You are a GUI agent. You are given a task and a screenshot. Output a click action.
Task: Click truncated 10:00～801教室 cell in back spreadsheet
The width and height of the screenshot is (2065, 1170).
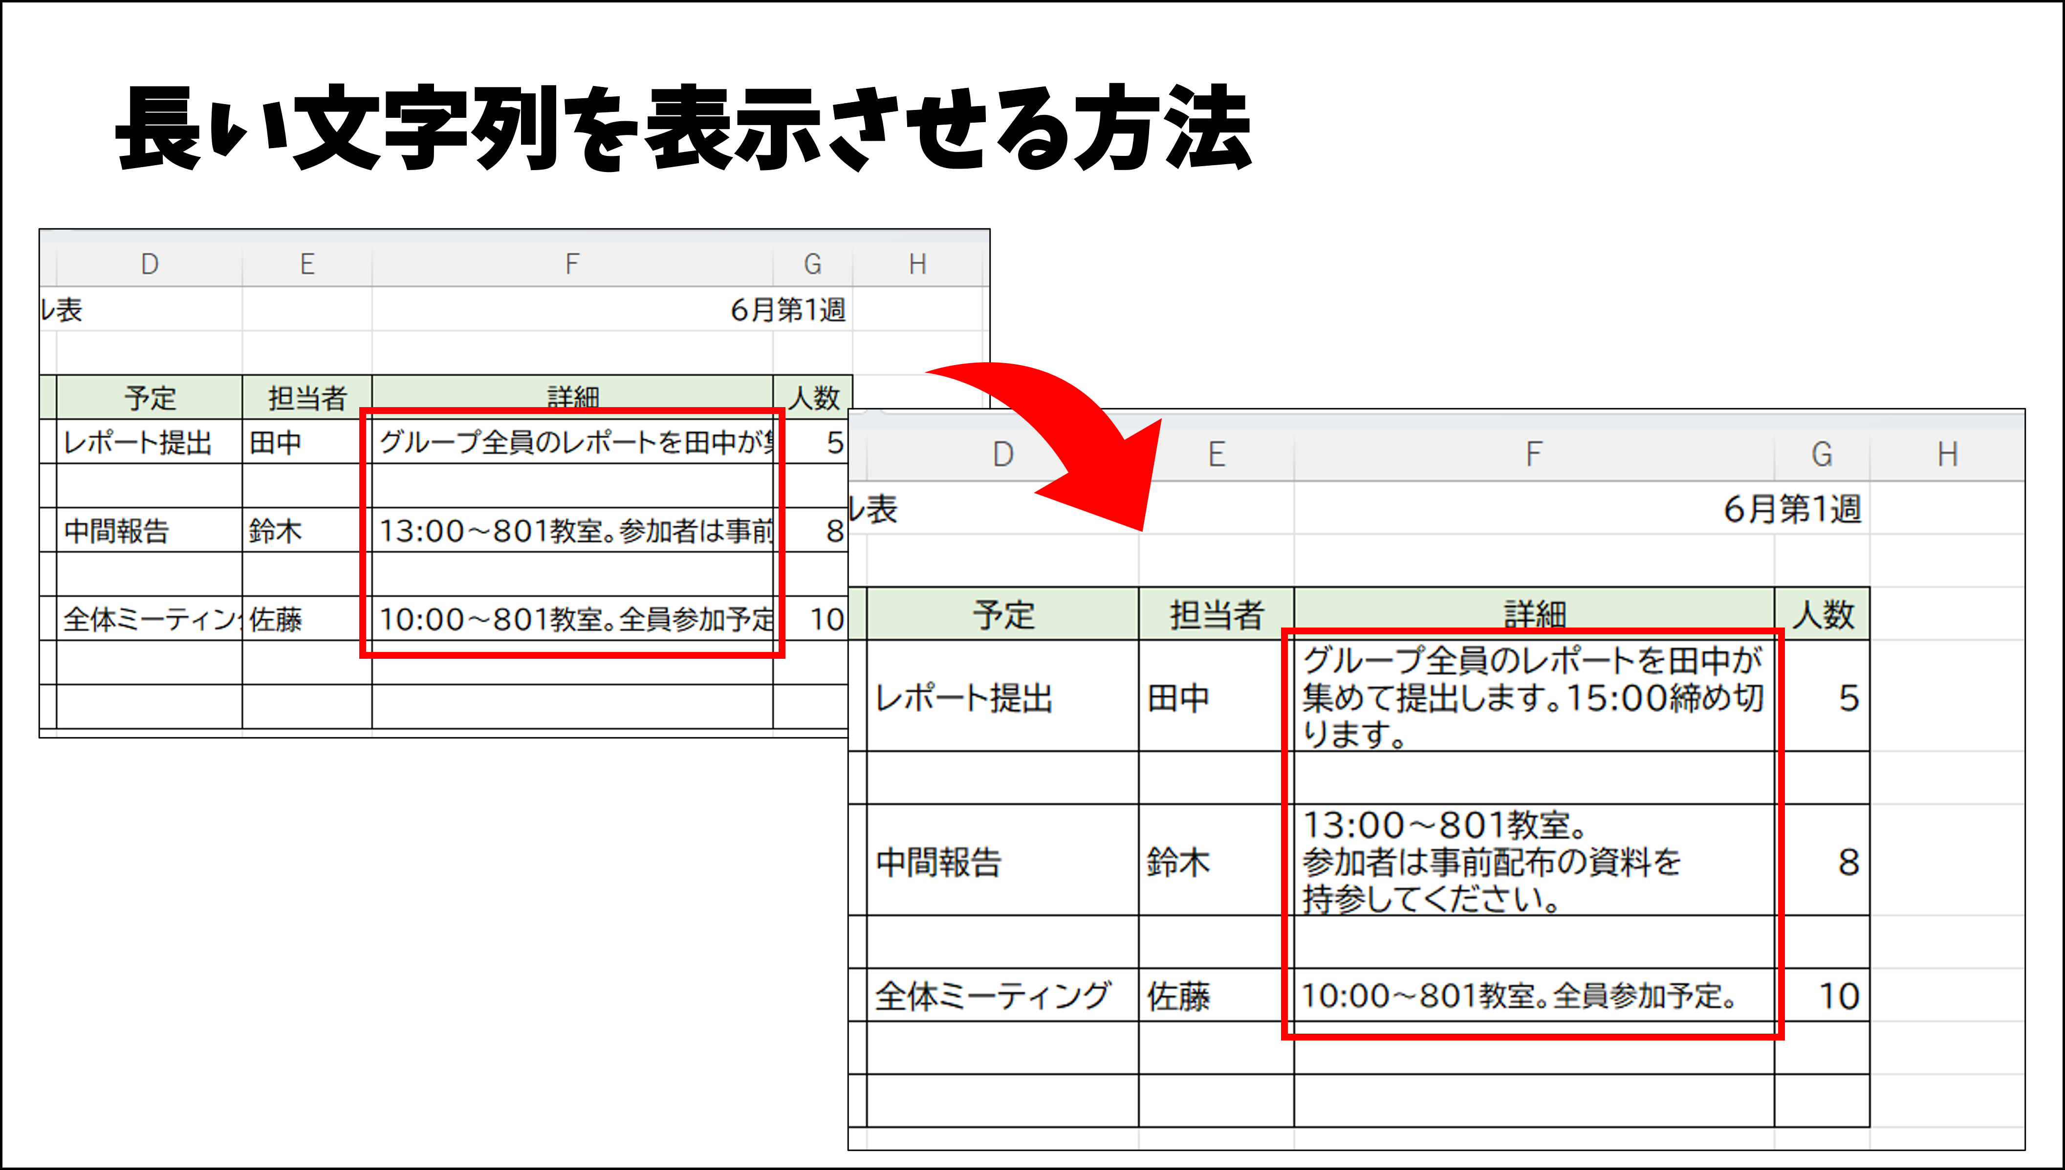572,618
